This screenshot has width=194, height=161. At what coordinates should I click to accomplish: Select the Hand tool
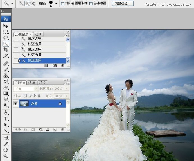click(6, 150)
